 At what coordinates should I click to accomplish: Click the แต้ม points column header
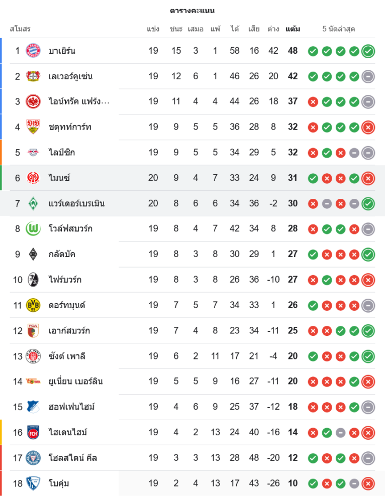[293, 29]
